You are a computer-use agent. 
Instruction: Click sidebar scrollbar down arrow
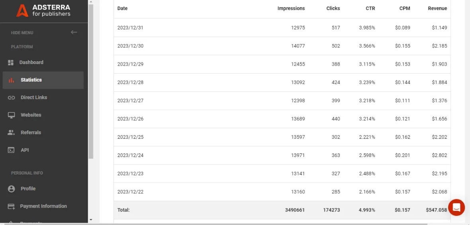click(x=91, y=219)
